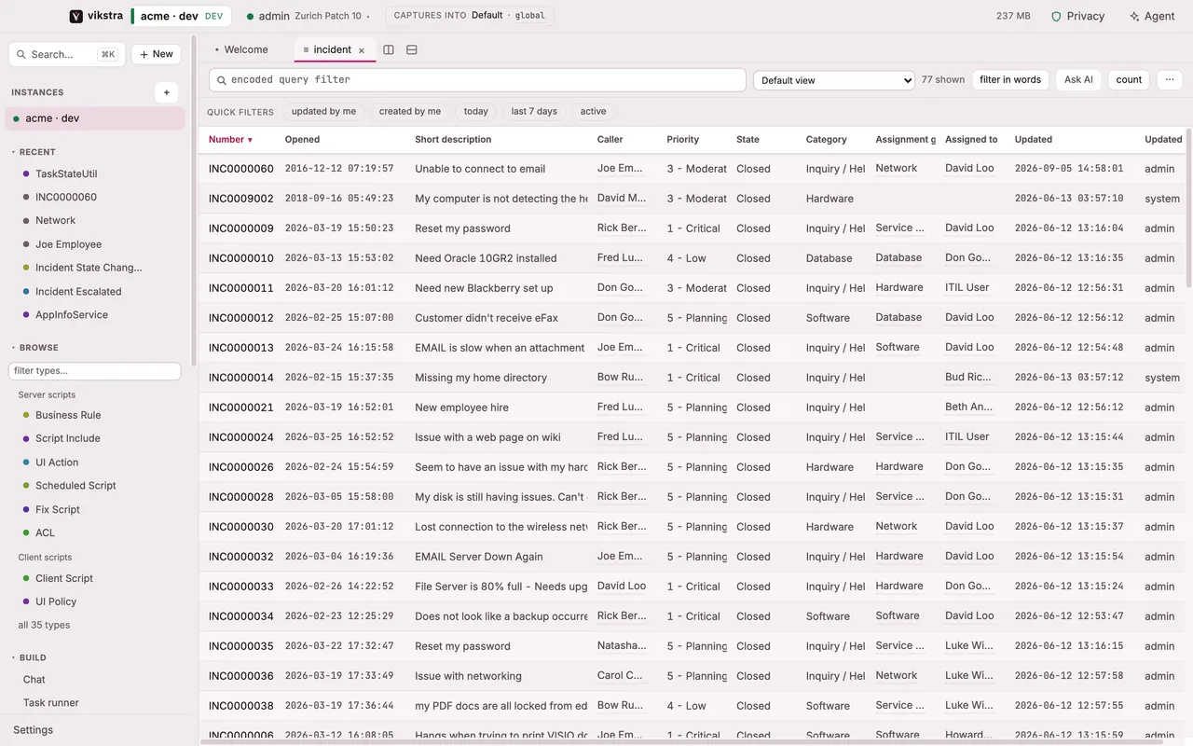Focus the 'filter types...' input

click(x=94, y=371)
